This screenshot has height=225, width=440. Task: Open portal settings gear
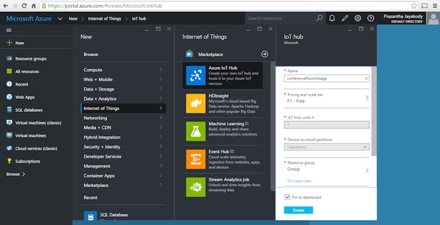tap(358, 18)
